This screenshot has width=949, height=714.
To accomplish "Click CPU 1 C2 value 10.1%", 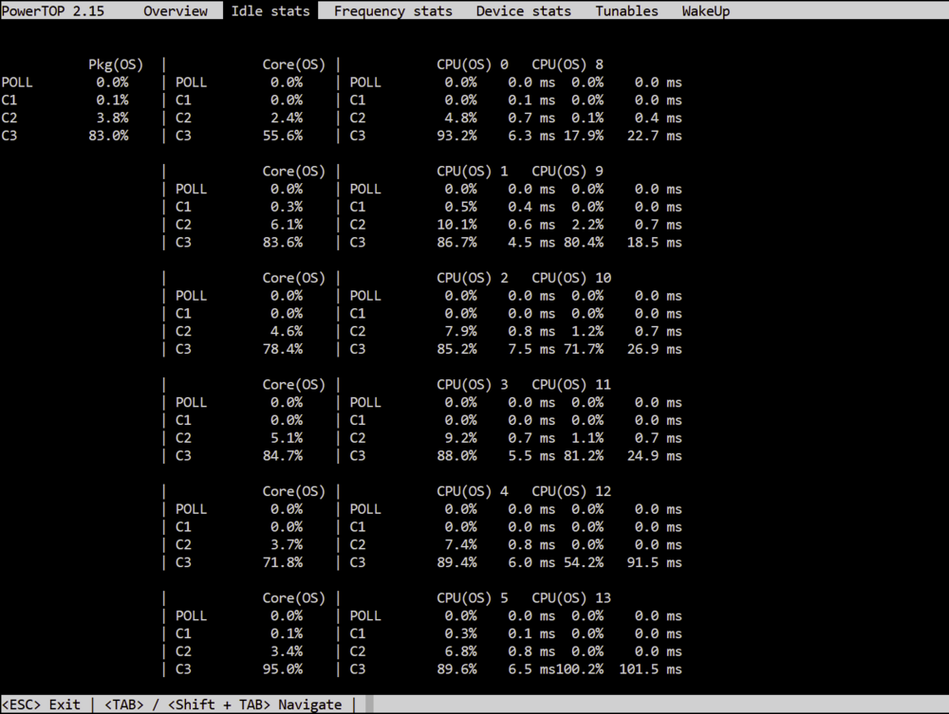I will tap(457, 225).
